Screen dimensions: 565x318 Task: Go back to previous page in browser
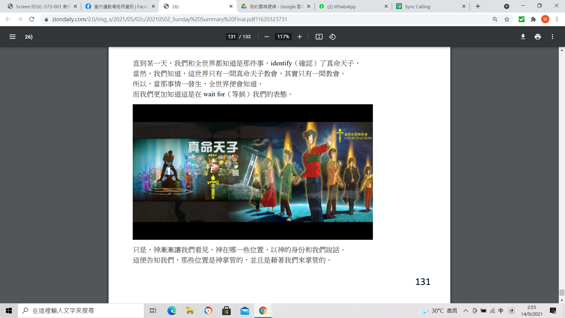8,19
